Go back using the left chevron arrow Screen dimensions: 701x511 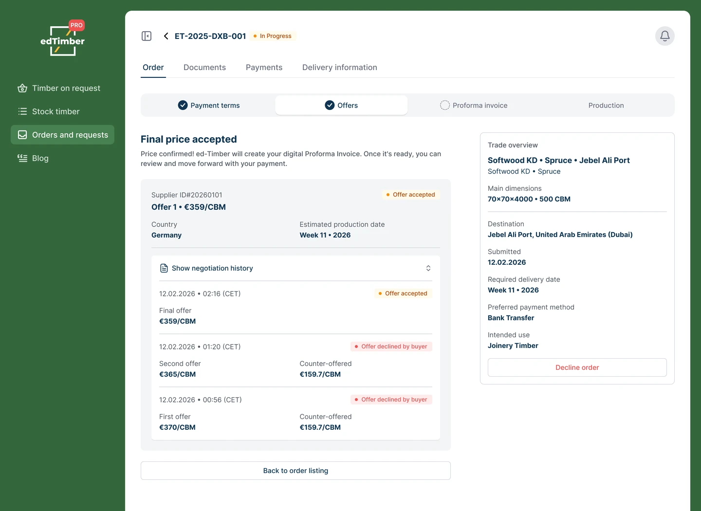[166, 36]
